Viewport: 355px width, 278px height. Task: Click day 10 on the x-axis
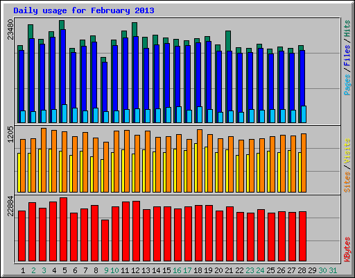[x=114, y=270]
